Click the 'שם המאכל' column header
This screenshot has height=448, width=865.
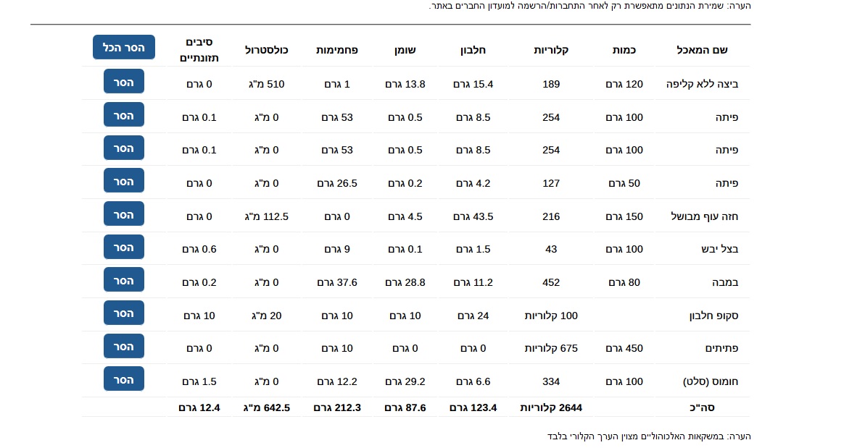702,50
